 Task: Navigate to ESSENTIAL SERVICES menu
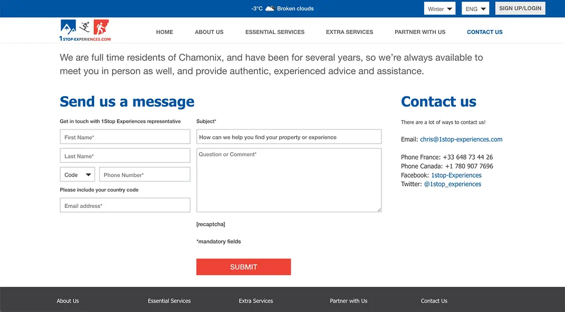275,32
